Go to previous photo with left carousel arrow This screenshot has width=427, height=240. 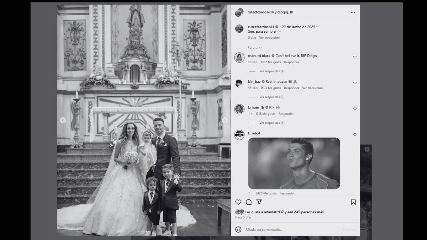click(63, 120)
